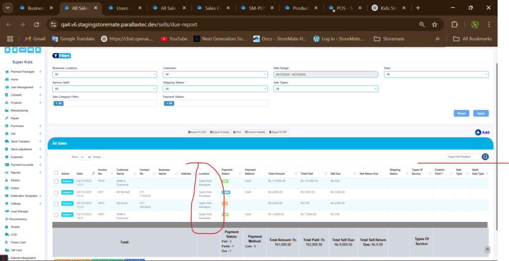Click the Shopify bag icon

[x=7, y=227]
